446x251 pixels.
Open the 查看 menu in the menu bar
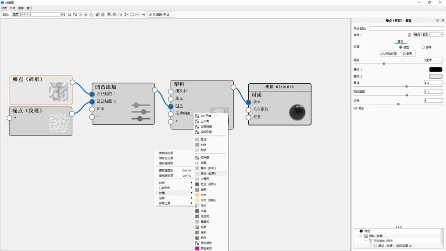20,8
